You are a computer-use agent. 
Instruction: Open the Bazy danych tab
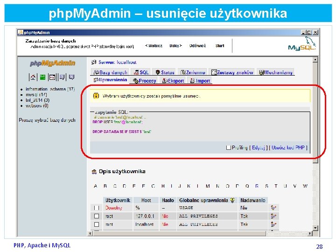pos(110,72)
